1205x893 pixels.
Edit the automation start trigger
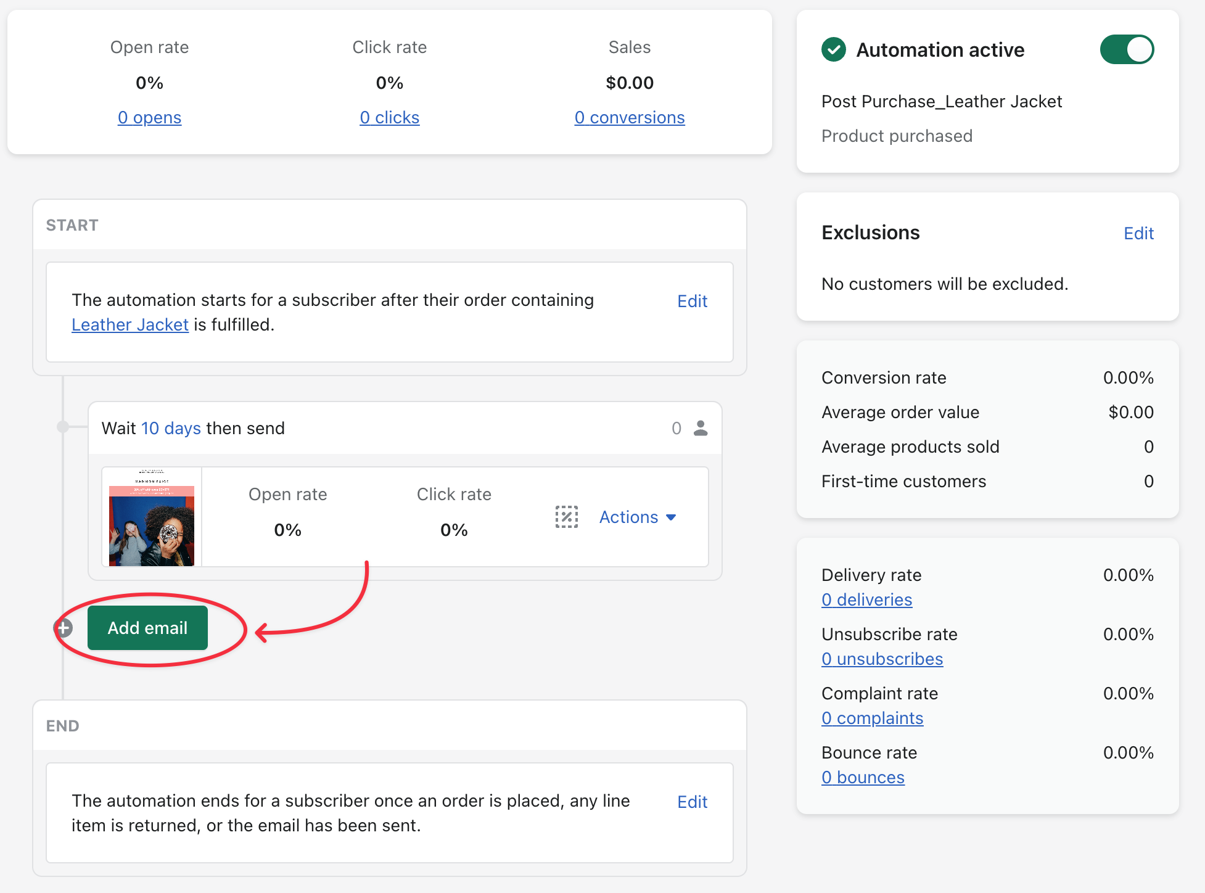pyautogui.click(x=692, y=301)
